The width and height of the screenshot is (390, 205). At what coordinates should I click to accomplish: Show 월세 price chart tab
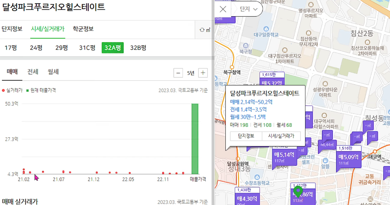(53, 72)
